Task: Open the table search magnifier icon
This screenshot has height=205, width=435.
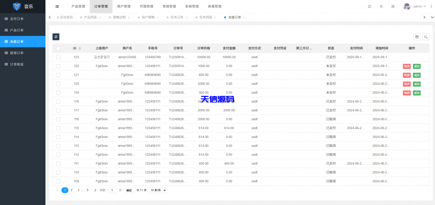Action: 426,37
